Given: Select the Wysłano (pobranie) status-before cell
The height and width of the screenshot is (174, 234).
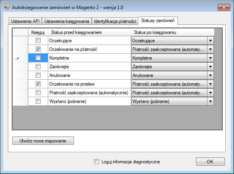Looking at the screenshot, I should click(x=89, y=101).
